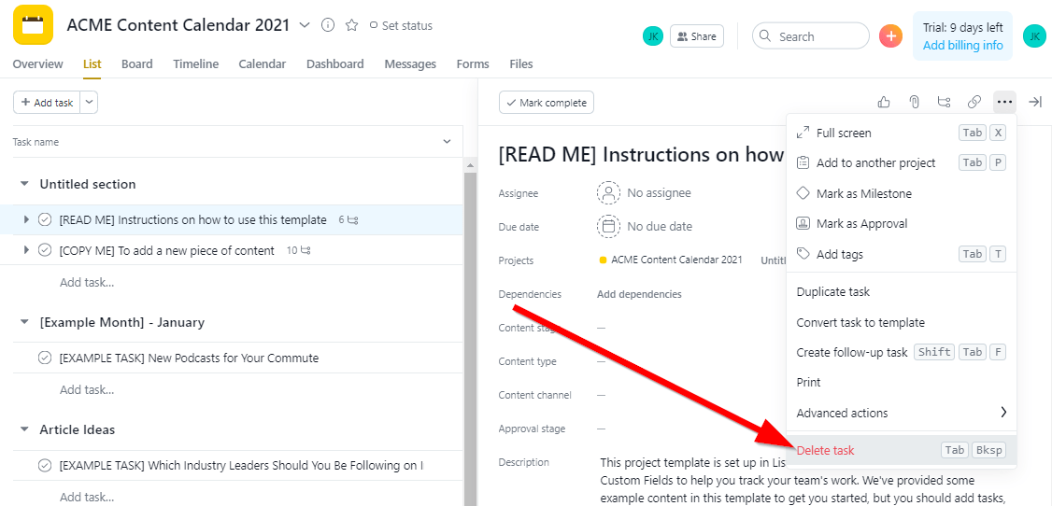Open project details info icon
1052x506 pixels.
pos(328,25)
